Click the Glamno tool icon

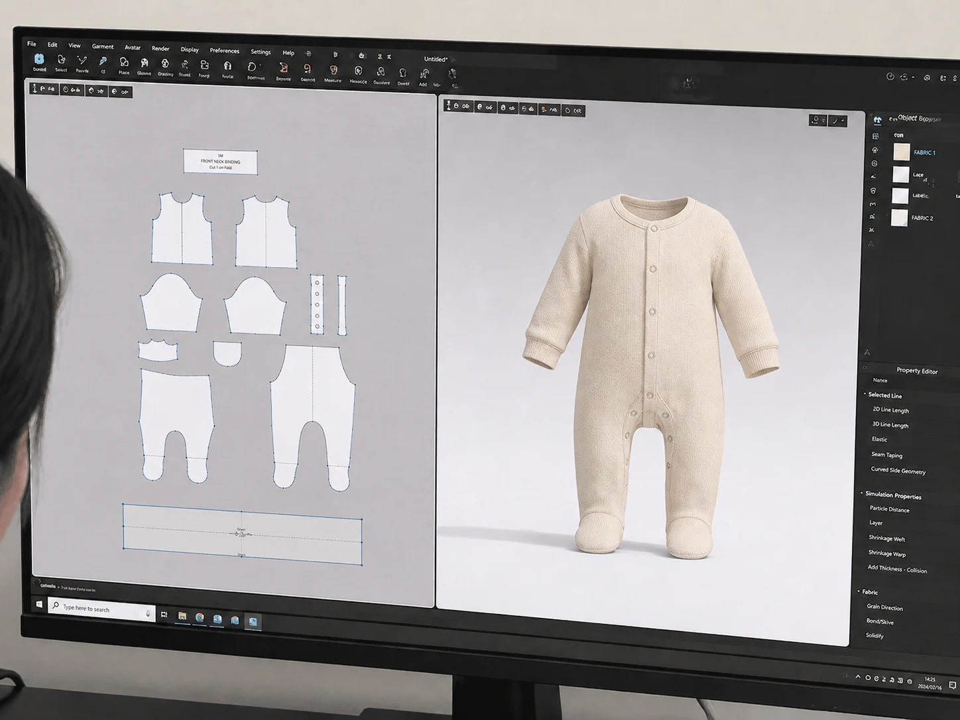click(x=144, y=63)
